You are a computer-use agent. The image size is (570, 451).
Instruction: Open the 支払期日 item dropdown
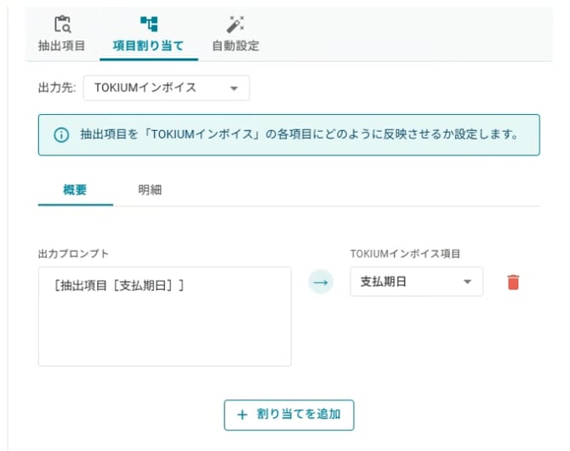click(x=415, y=282)
